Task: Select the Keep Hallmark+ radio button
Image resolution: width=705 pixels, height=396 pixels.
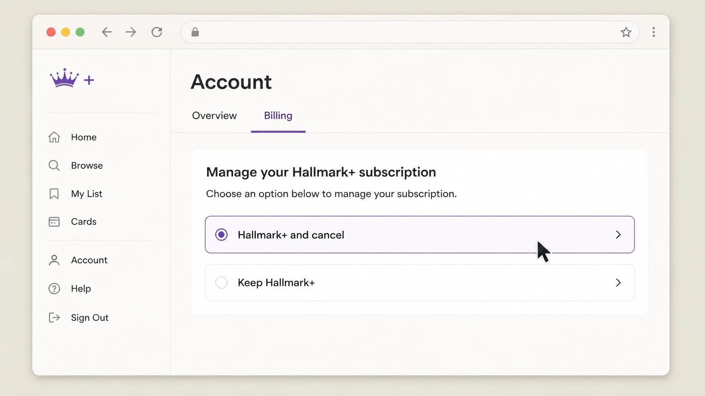Action: coord(221,283)
